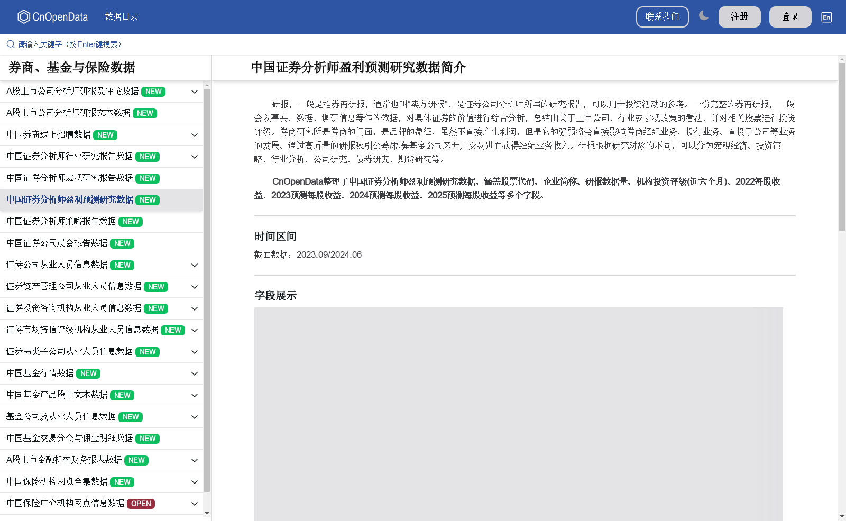Click NEW badge on 中国证券公司晨会报告数据
Screen dimensions: 846x529
tap(122, 243)
